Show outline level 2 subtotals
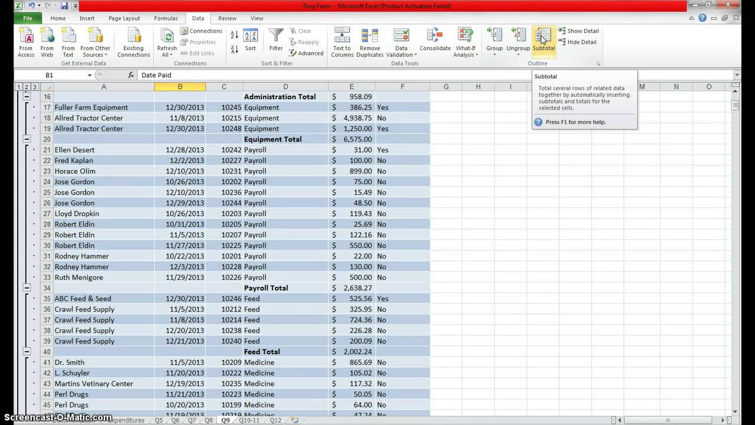The width and height of the screenshot is (755, 425). click(27, 87)
